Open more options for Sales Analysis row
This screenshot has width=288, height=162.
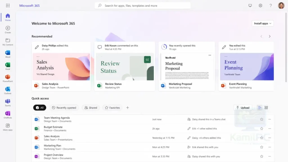click(x=270, y=138)
